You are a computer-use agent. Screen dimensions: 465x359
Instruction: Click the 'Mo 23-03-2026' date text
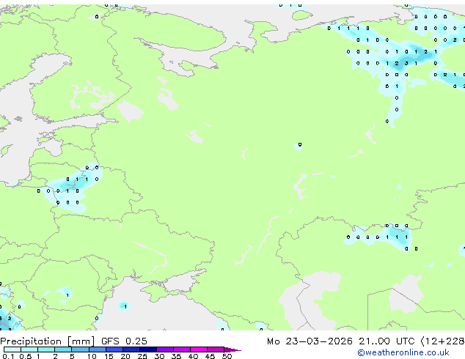[x=310, y=341]
